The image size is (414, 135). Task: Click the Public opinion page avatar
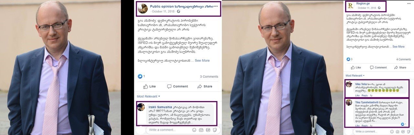(143, 9)
